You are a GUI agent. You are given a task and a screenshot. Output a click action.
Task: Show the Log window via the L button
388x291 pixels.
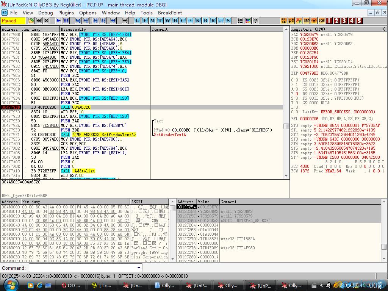coord(137,20)
